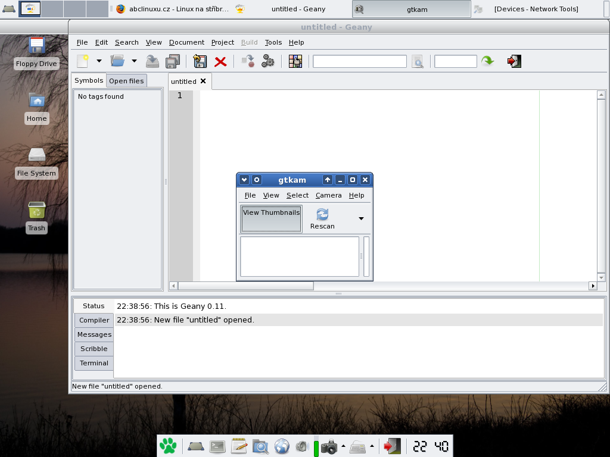Open the Scribble tab
Viewport: 610px width, 457px height.
[94, 349]
